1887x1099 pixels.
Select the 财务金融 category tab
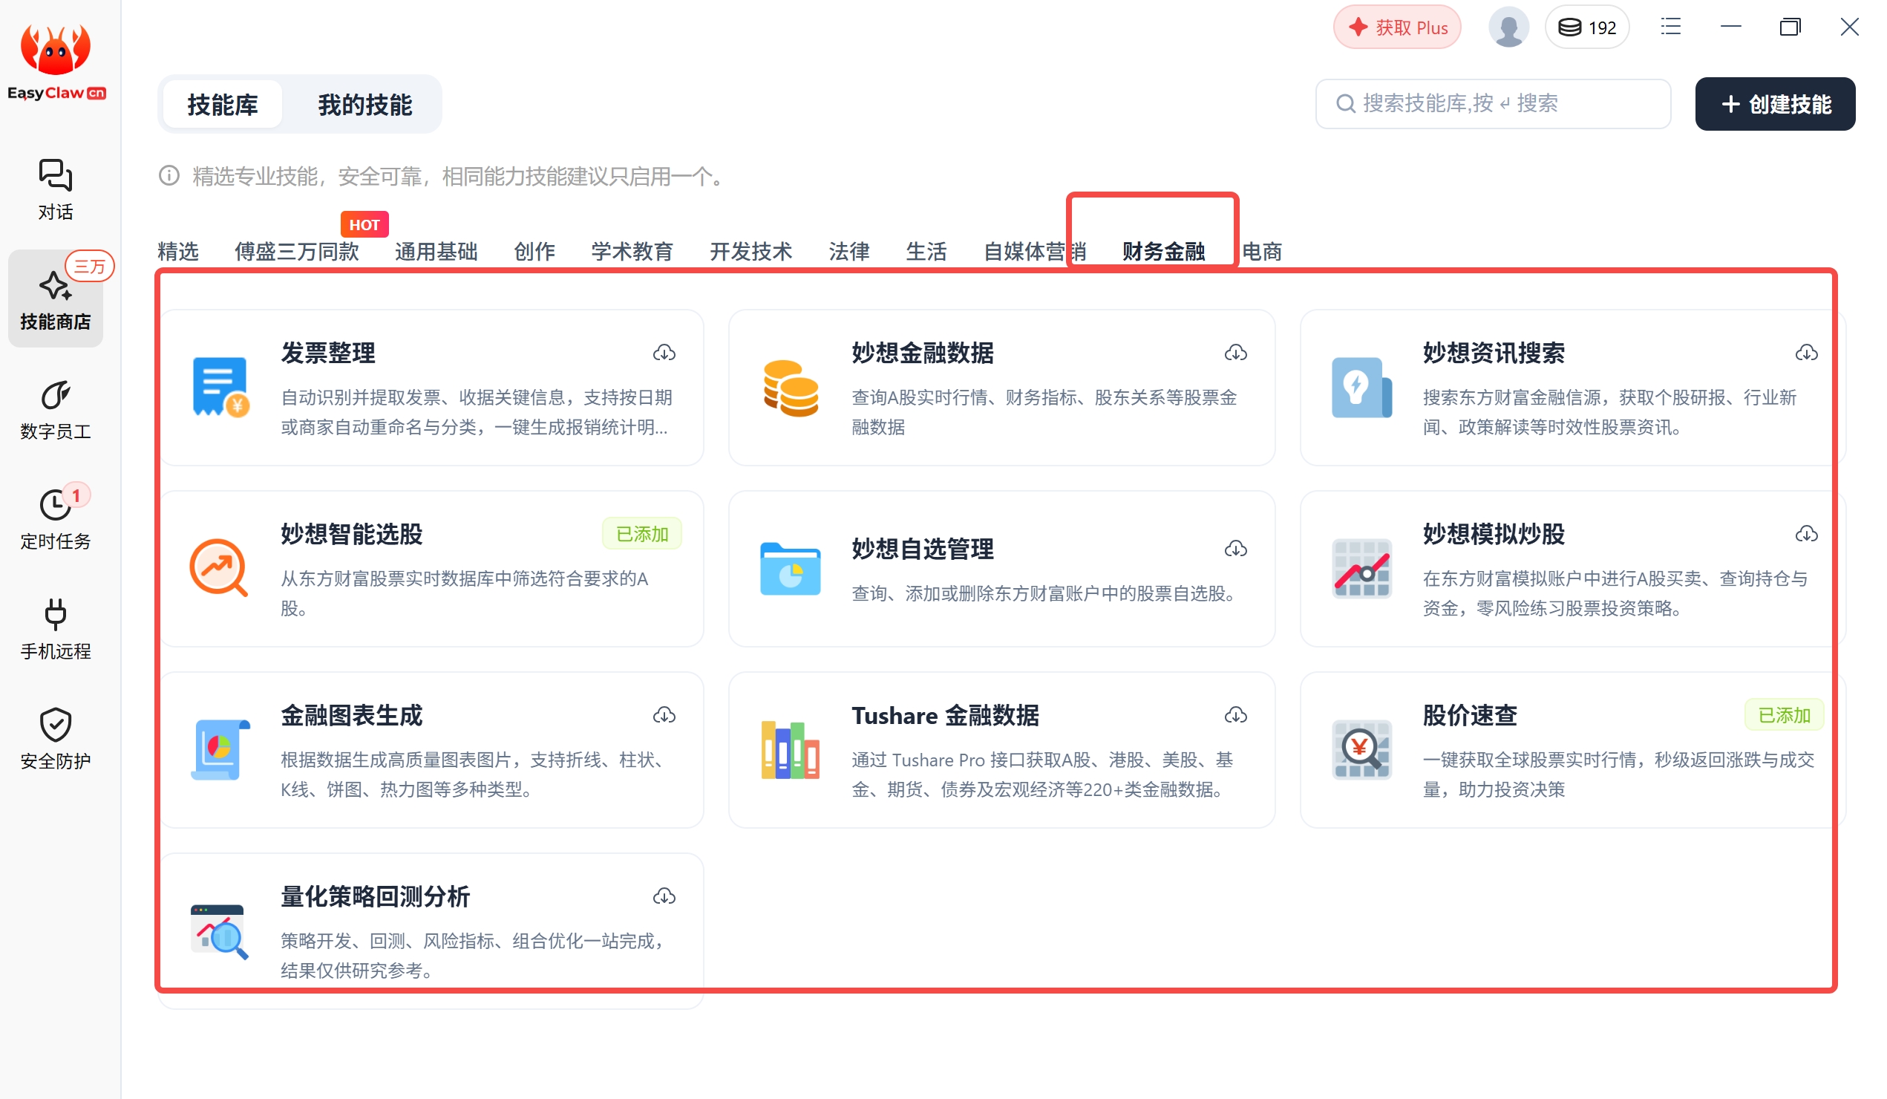(x=1163, y=252)
